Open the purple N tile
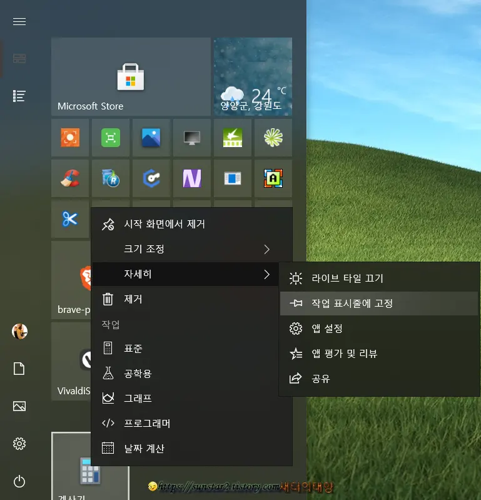Image resolution: width=481 pixels, height=500 pixels. (192, 178)
